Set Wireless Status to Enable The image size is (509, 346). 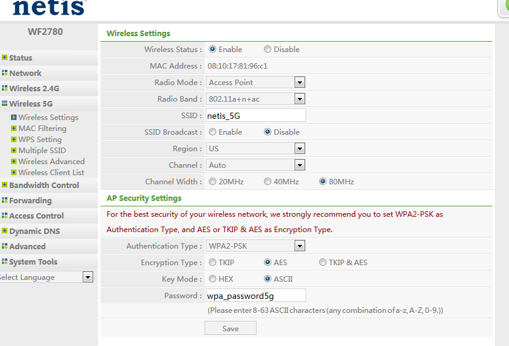[x=213, y=49]
